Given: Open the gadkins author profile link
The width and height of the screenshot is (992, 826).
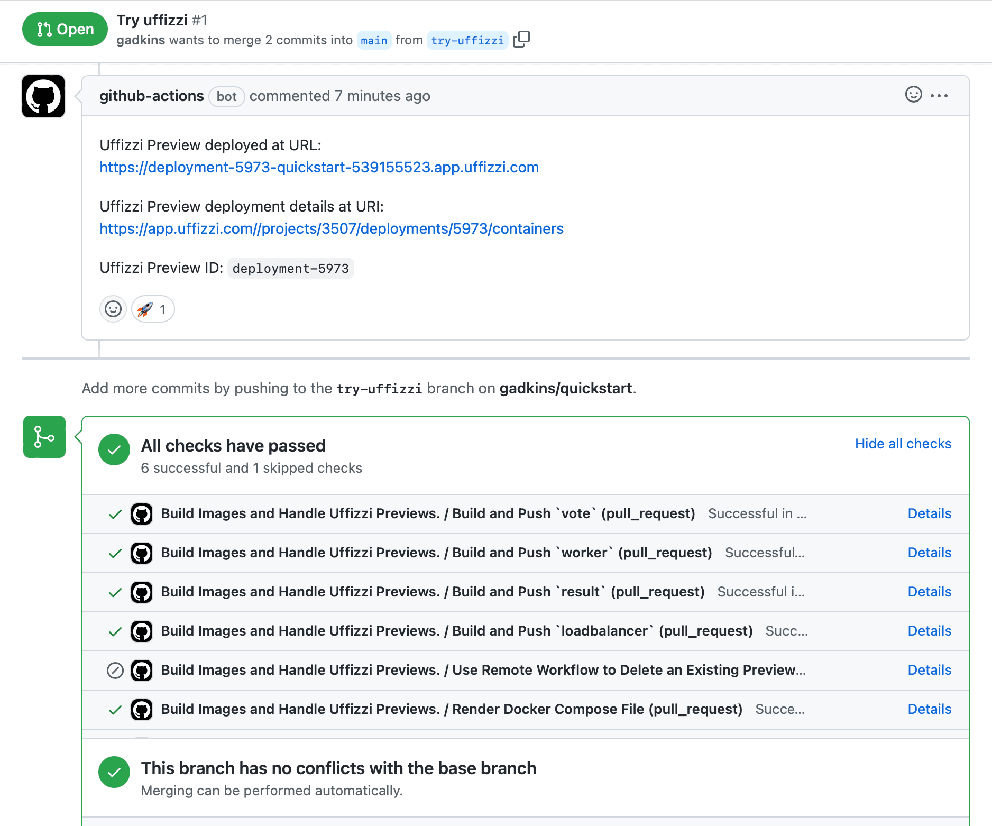Looking at the screenshot, I should 141,40.
